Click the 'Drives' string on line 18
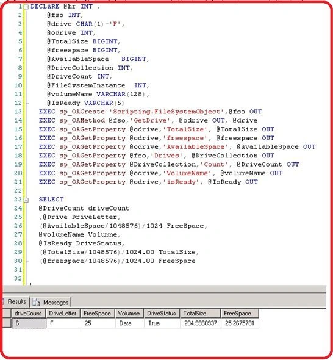 [x=167, y=156]
